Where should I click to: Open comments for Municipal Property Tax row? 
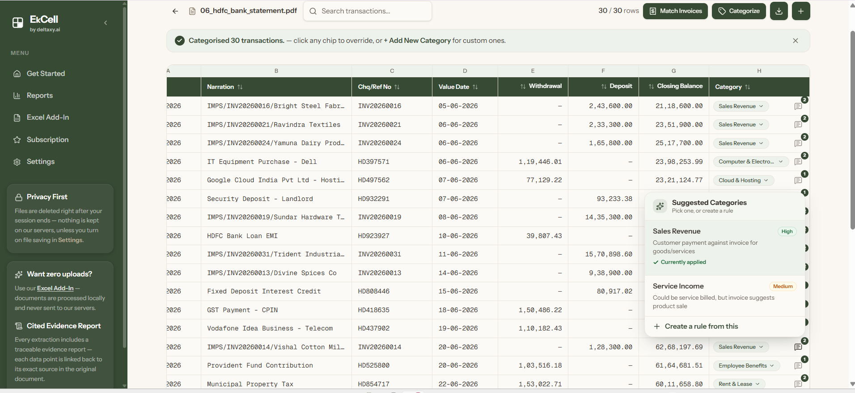798,384
